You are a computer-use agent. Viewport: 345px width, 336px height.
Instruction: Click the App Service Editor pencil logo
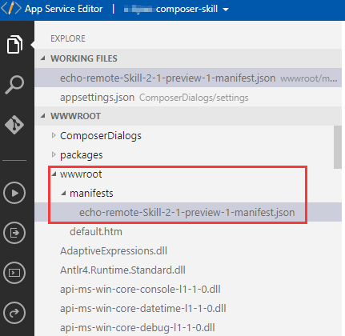coord(11,8)
